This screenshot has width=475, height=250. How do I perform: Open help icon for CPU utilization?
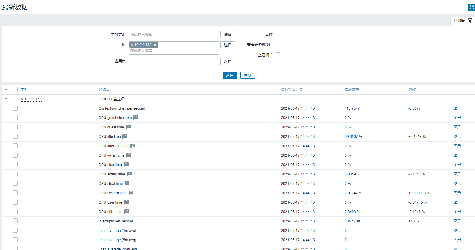click(127, 212)
